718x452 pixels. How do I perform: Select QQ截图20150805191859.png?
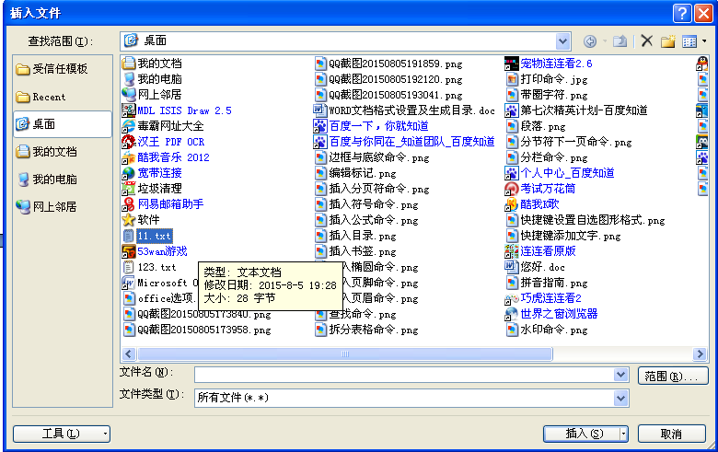coord(388,64)
